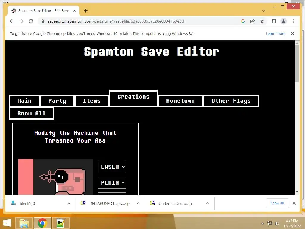Viewport: 305px width, 229px height.
Task: Bookmark this page with the star
Action: 262,21
